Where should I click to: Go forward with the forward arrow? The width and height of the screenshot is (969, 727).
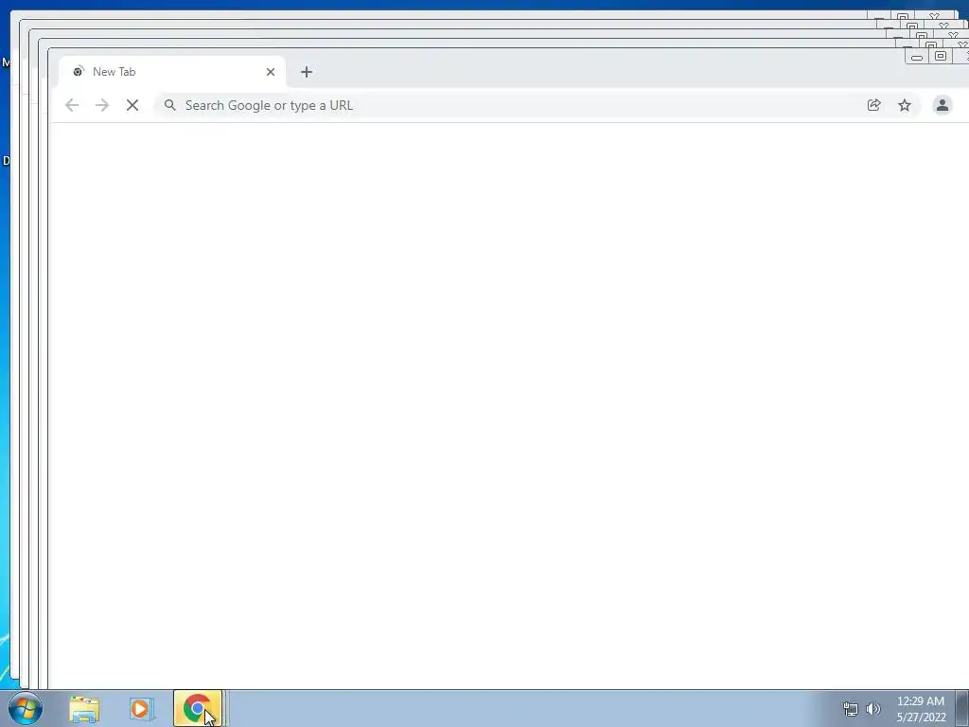tap(102, 105)
